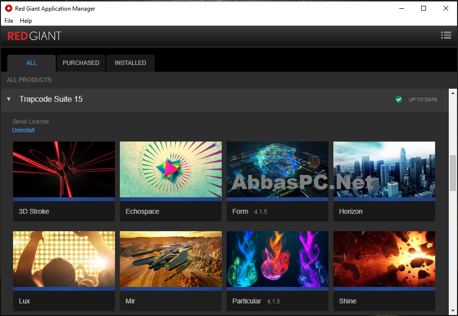Switch to the ALL tab
This screenshot has width=458, height=316.
pos(32,63)
